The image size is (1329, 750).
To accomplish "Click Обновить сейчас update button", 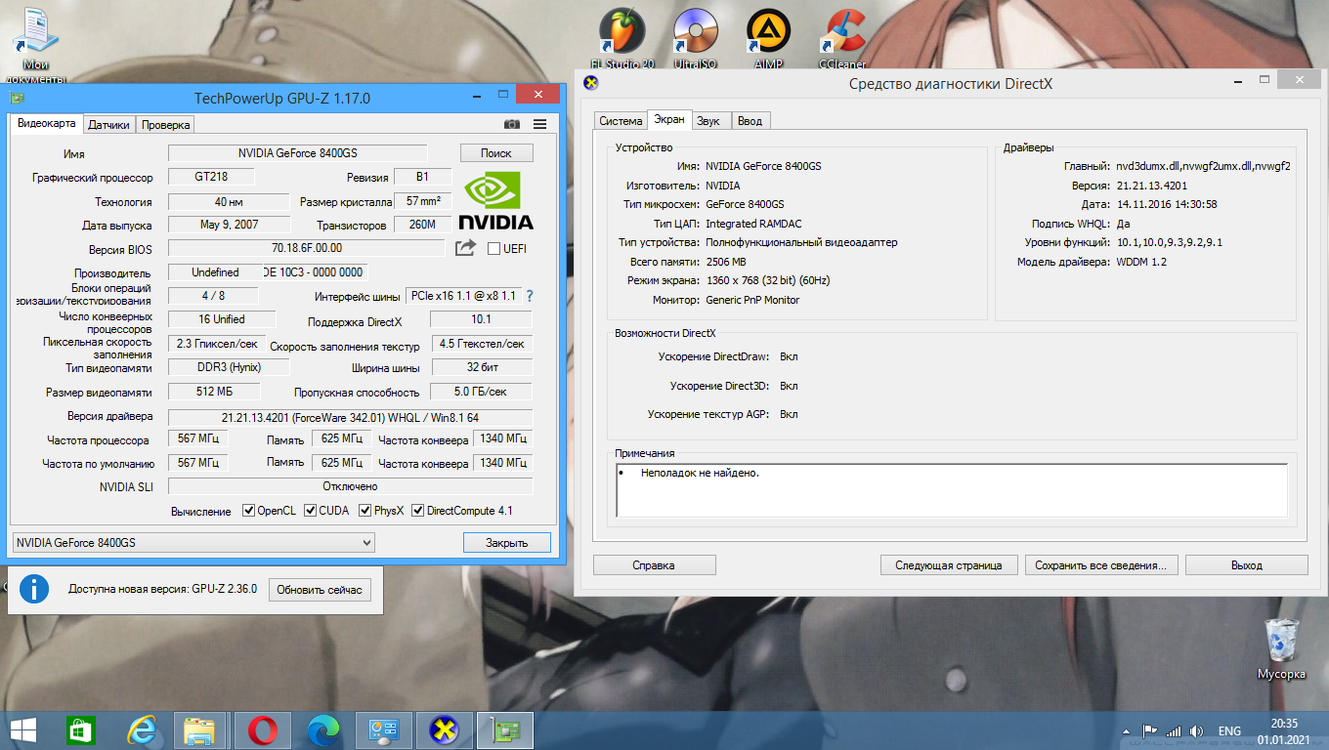I will point(319,590).
